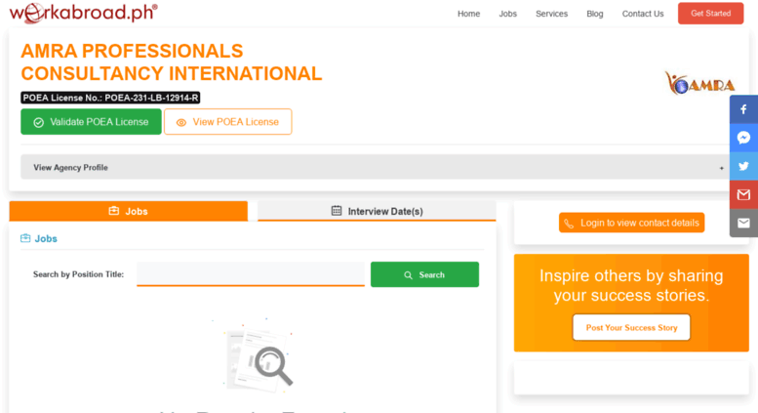Open the workabroad.ph logo homepage link

[83, 13]
